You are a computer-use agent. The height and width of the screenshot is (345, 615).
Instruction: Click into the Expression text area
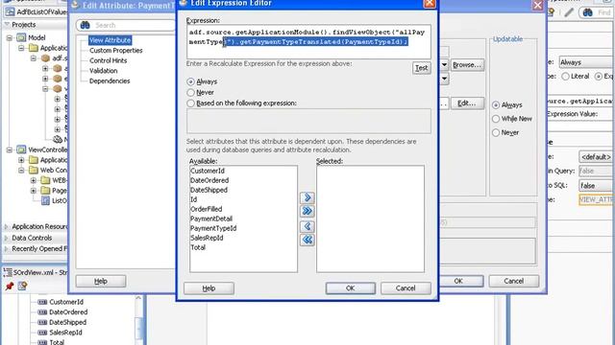click(308, 42)
